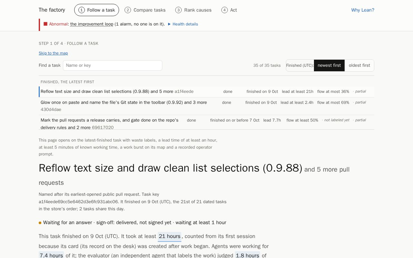The width and height of the screenshot is (413, 258).
Task: Click lead 7.7h value
Action: (272, 120)
